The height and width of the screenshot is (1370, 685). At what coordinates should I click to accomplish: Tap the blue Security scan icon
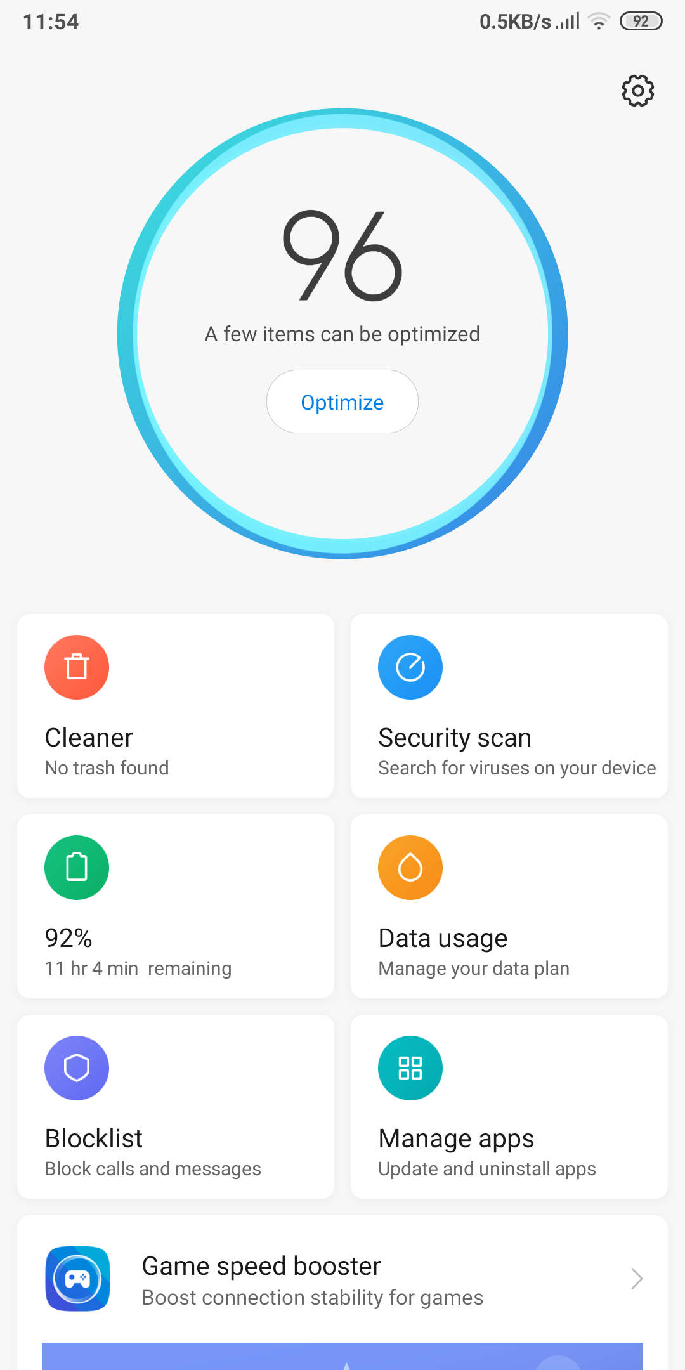pyautogui.click(x=410, y=667)
